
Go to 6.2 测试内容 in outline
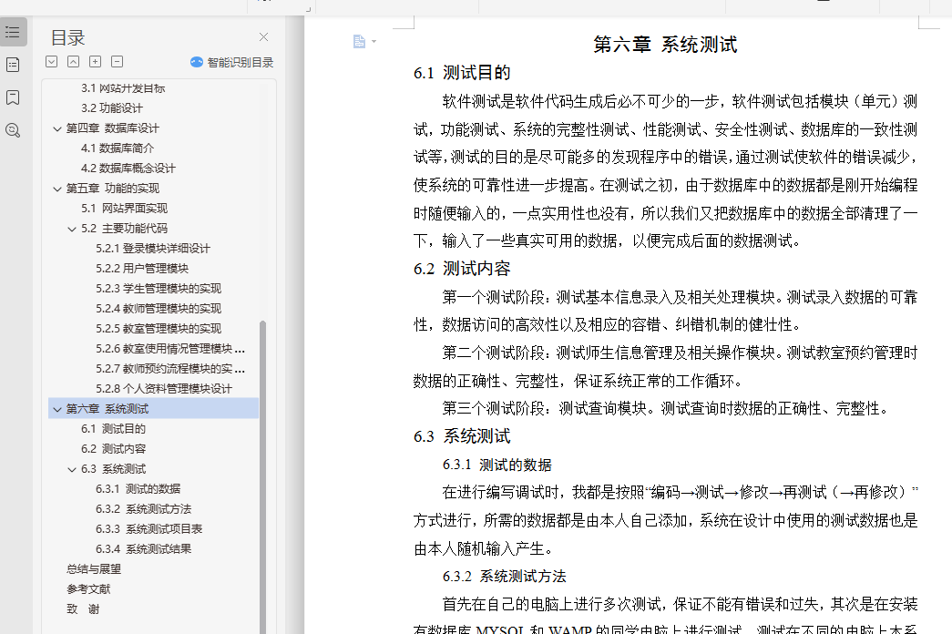(x=114, y=449)
